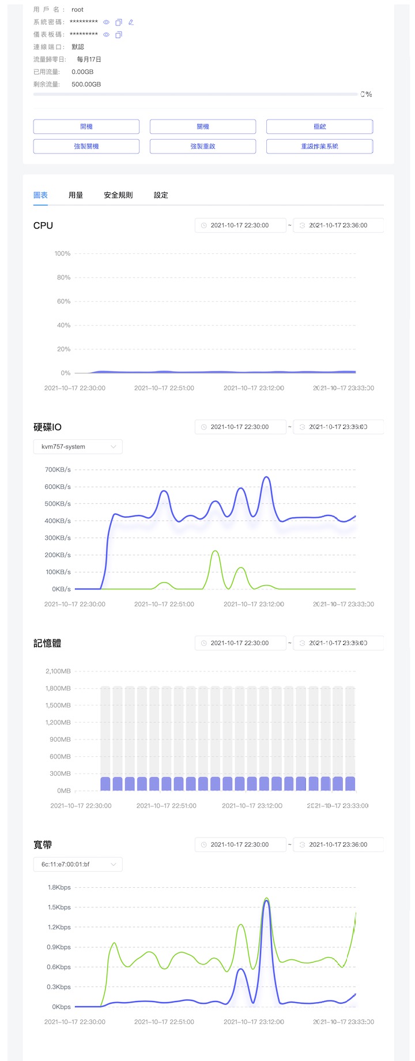Toggle visibility of the 儀表板碼
415x1061 pixels.
pos(107,35)
